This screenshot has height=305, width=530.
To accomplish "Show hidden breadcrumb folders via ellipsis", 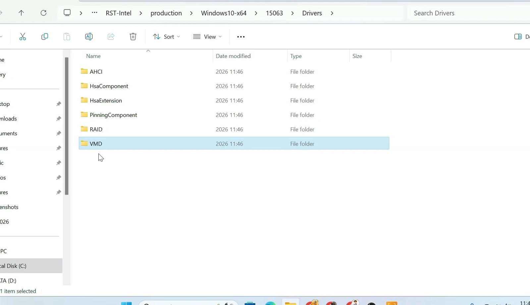I will 95,13.
